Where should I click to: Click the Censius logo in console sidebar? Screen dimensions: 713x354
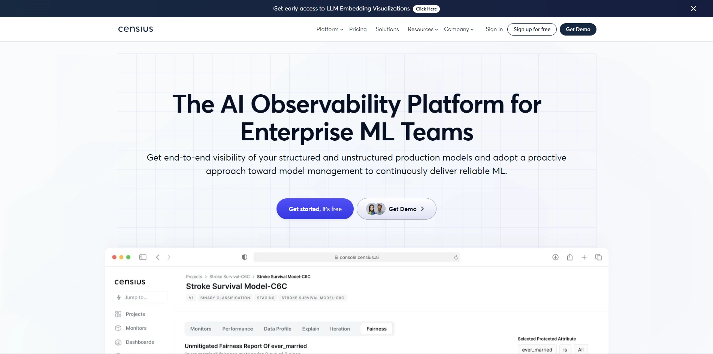[130, 282]
